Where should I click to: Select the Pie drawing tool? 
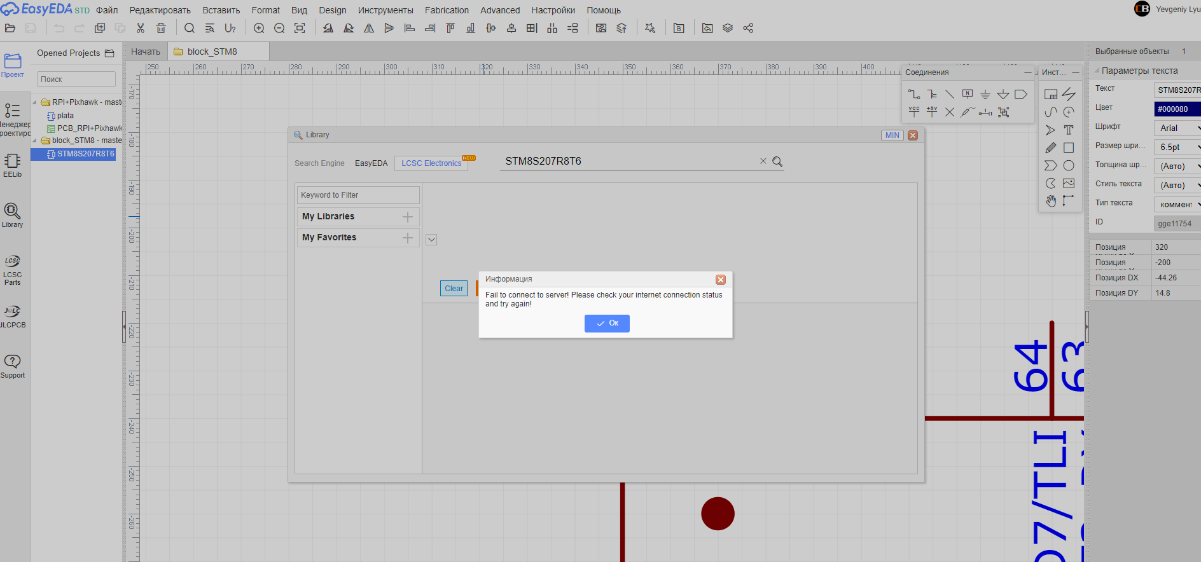pos(1051,183)
